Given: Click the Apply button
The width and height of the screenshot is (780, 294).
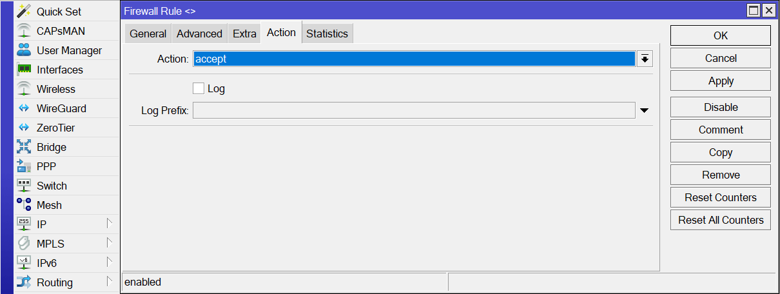Looking at the screenshot, I should (x=721, y=81).
